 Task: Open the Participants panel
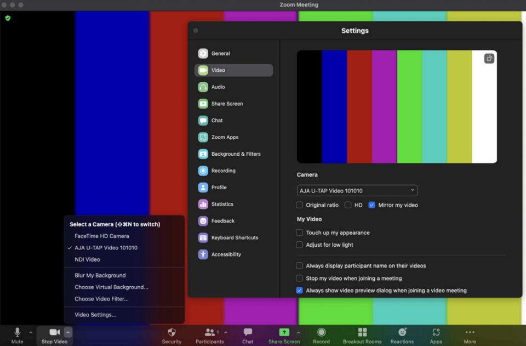[x=208, y=332]
